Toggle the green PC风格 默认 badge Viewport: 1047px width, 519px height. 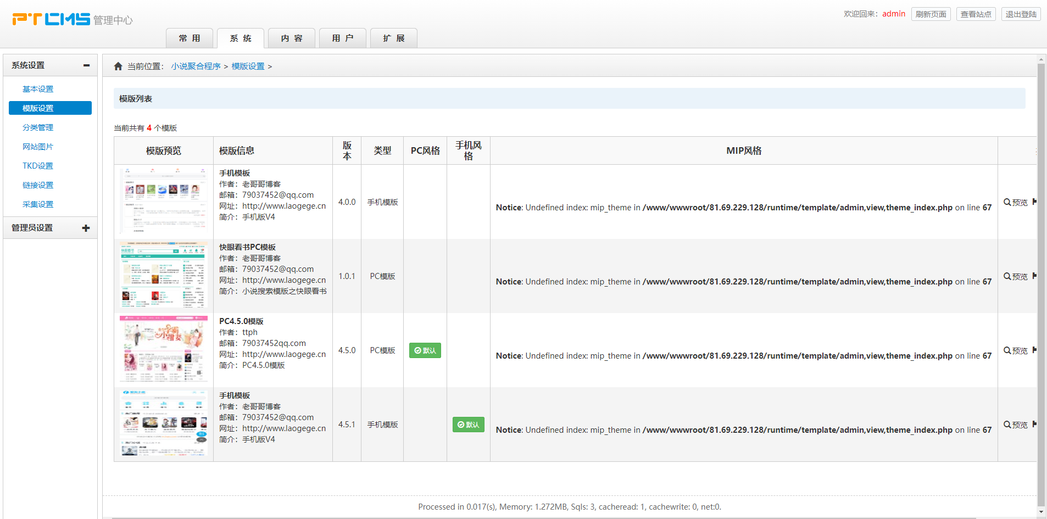click(425, 350)
